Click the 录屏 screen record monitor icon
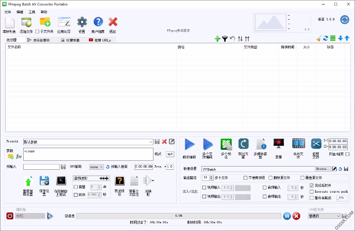This screenshot has width=355, height=231. [x=279, y=144]
